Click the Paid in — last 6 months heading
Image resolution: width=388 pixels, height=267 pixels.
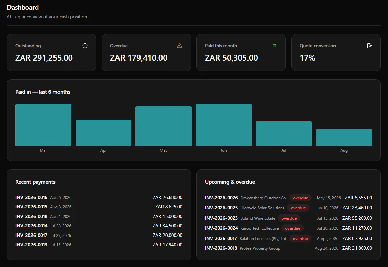(x=43, y=92)
